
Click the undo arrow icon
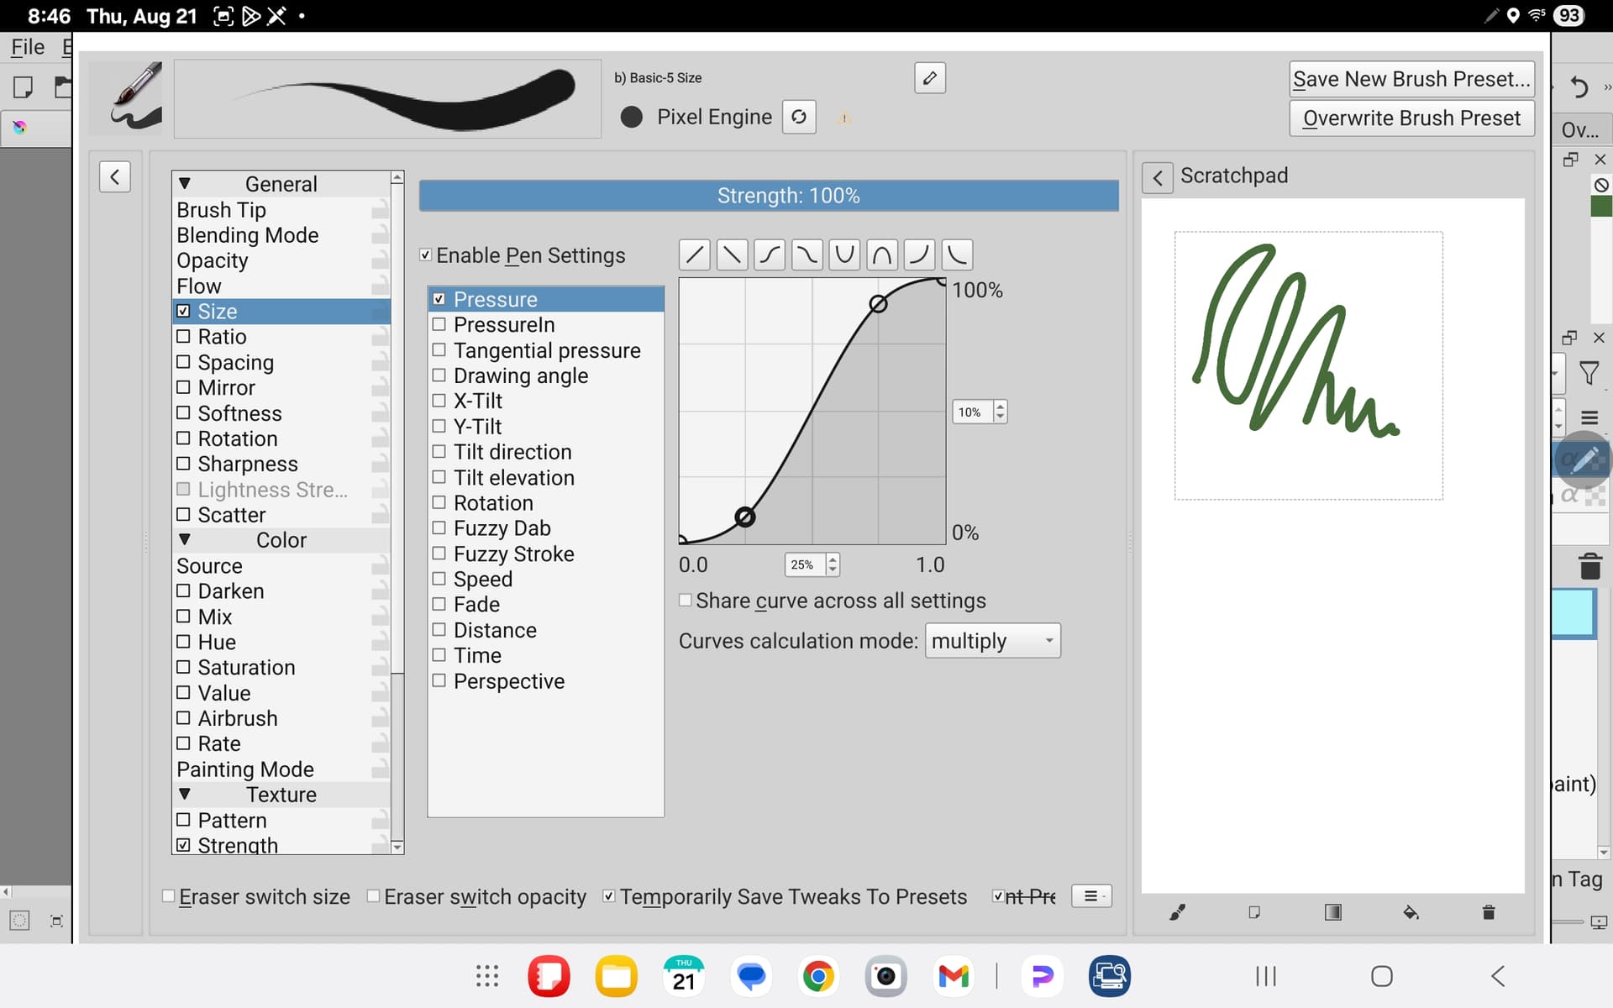pyautogui.click(x=1579, y=86)
